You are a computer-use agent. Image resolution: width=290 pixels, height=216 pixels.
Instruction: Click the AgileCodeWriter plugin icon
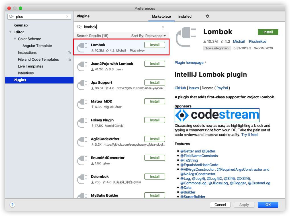pos(82,142)
